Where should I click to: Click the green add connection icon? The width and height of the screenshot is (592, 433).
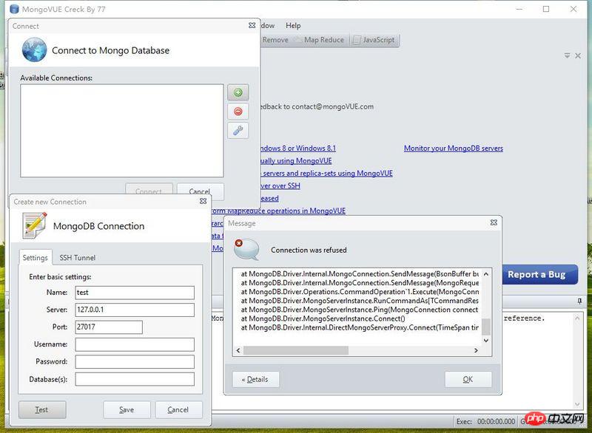(x=238, y=92)
